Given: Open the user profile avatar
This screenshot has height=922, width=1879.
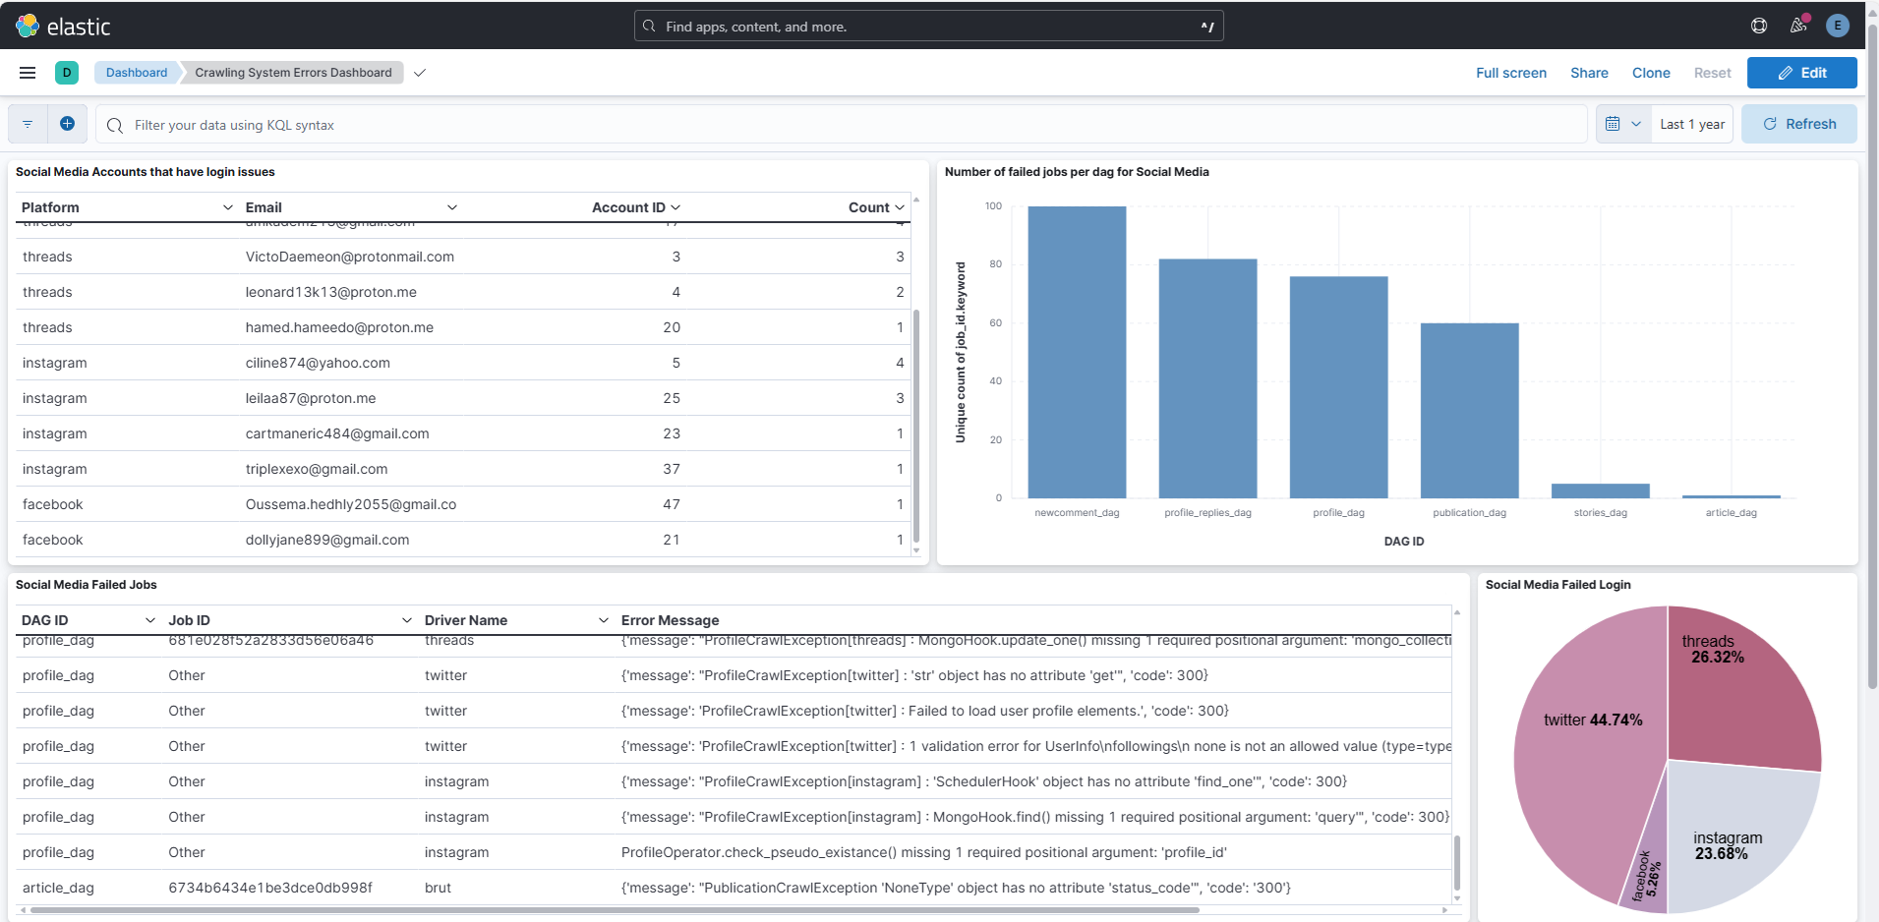Looking at the screenshot, I should point(1838,26).
